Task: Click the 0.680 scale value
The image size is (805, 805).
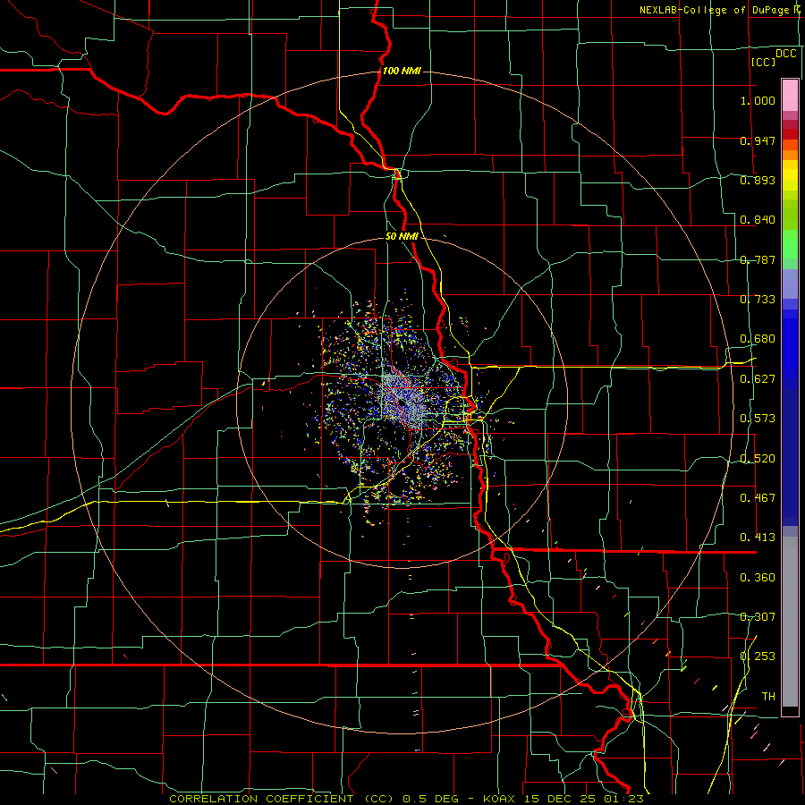Action: pyautogui.click(x=758, y=339)
